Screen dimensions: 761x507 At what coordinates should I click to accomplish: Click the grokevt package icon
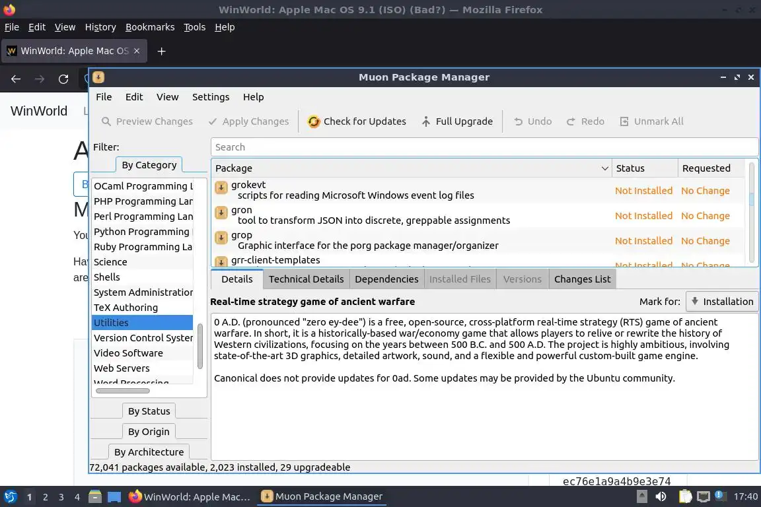click(221, 187)
